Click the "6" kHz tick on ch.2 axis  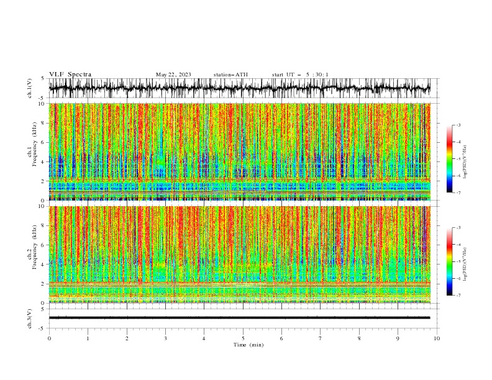tap(43, 245)
